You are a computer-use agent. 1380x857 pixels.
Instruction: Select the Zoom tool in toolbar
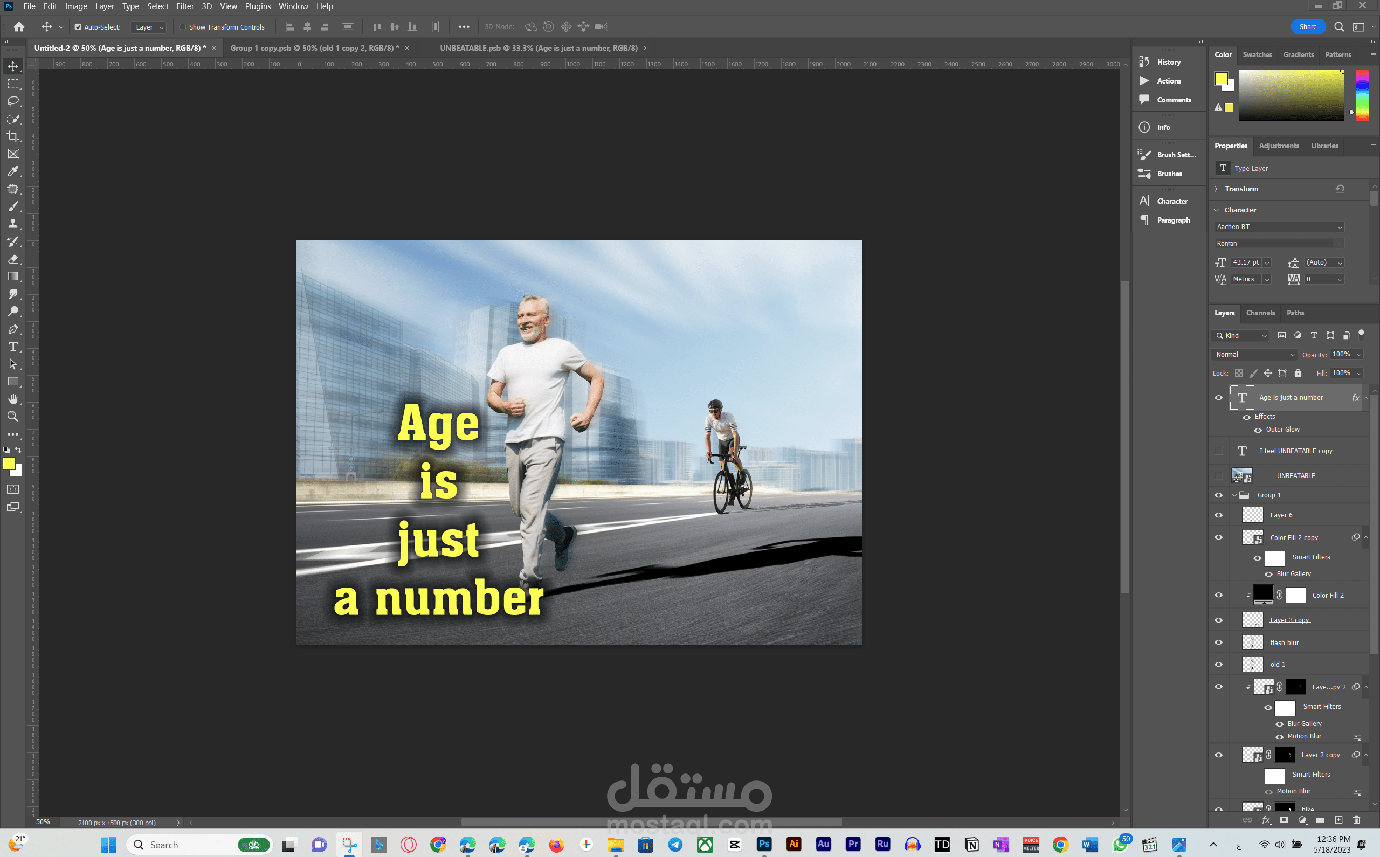[13, 417]
